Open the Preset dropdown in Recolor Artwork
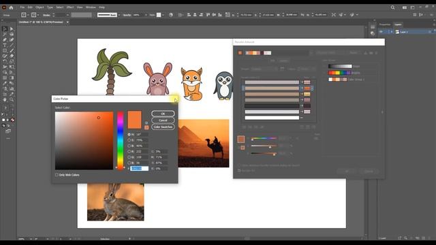This screenshot has width=436, height=245. click(x=264, y=69)
